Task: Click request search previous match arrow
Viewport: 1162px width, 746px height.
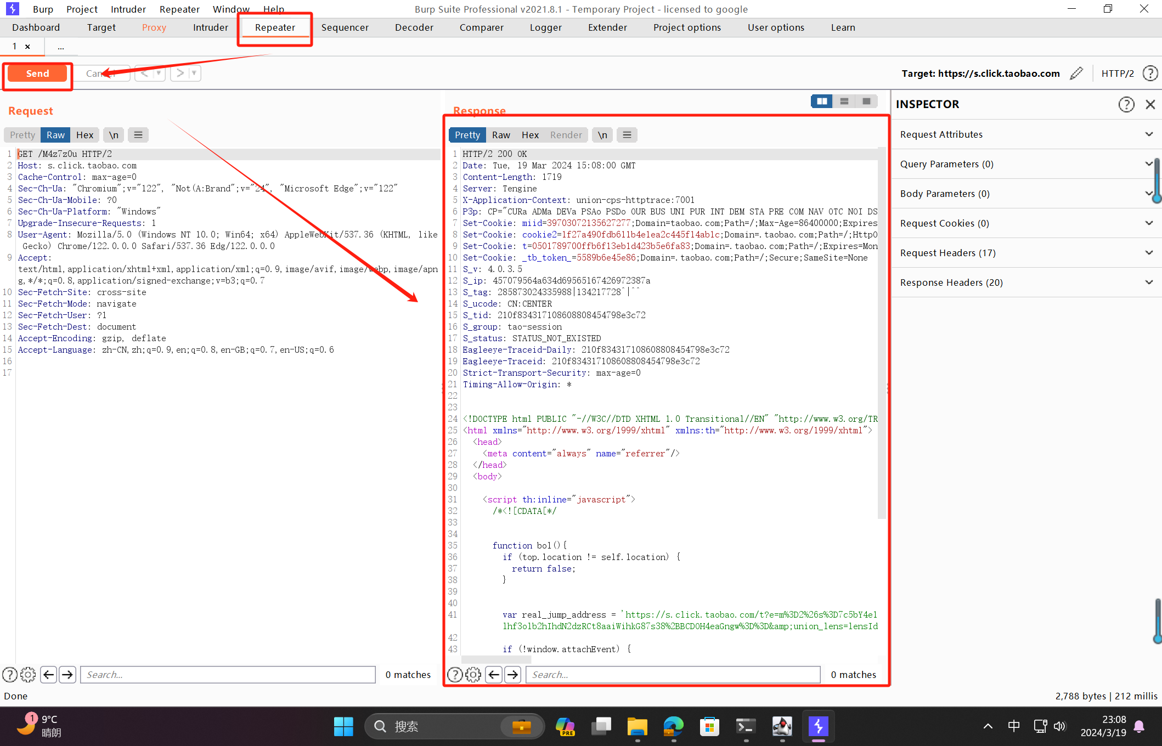Action: click(x=49, y=675)
